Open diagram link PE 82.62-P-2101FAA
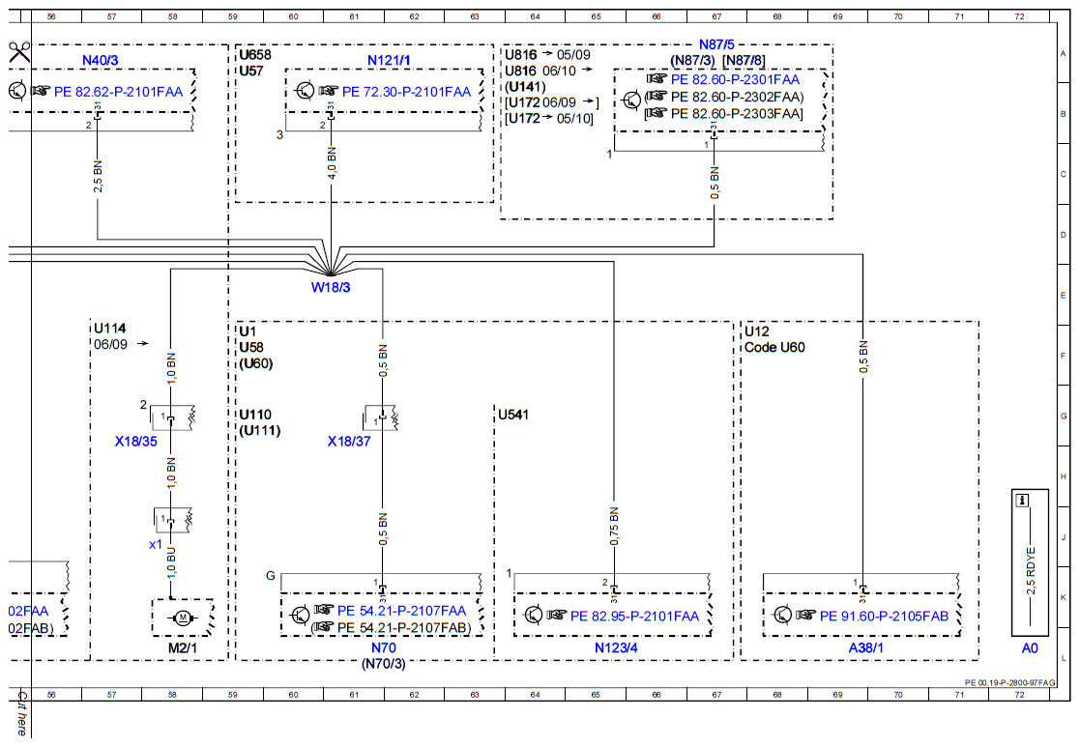 [x=119, y=92]
